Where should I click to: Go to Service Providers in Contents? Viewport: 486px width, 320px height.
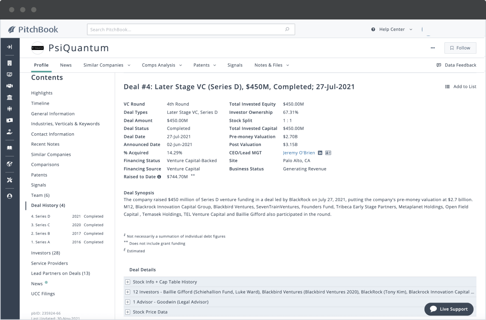click(49, 263)
